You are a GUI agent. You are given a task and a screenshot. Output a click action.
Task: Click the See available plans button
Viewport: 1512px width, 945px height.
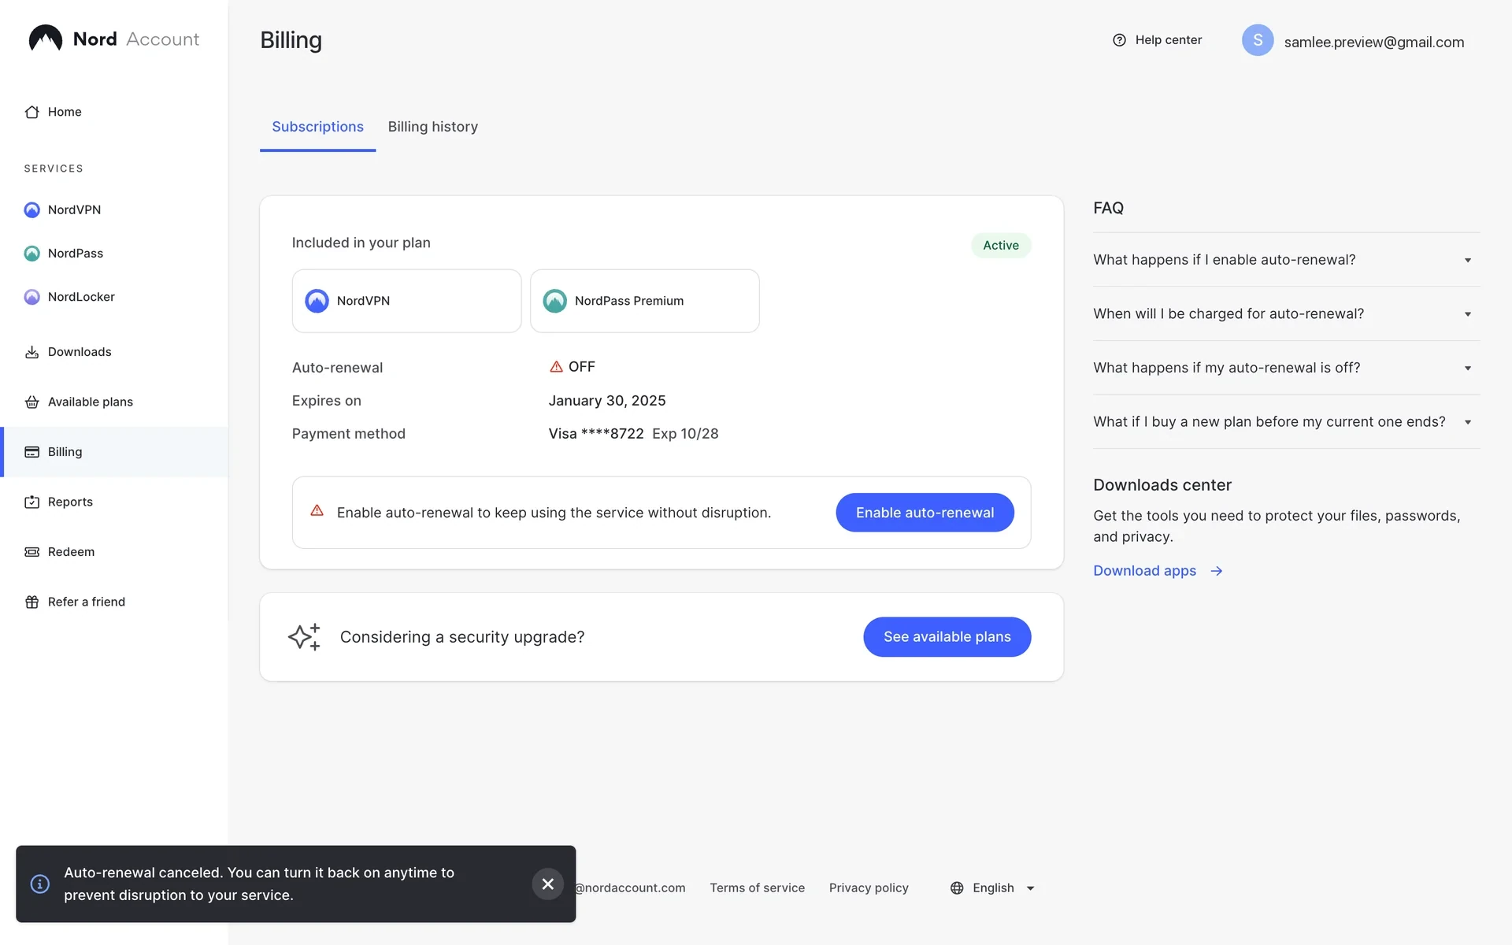(947, 637)
